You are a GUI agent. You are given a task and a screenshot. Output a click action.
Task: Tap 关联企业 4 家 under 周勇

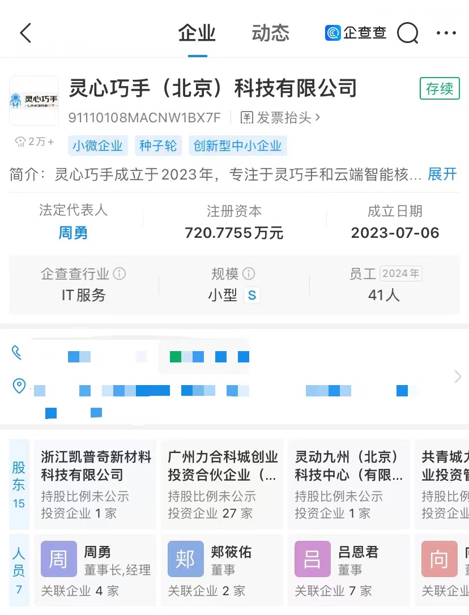(x=80, y=591)
